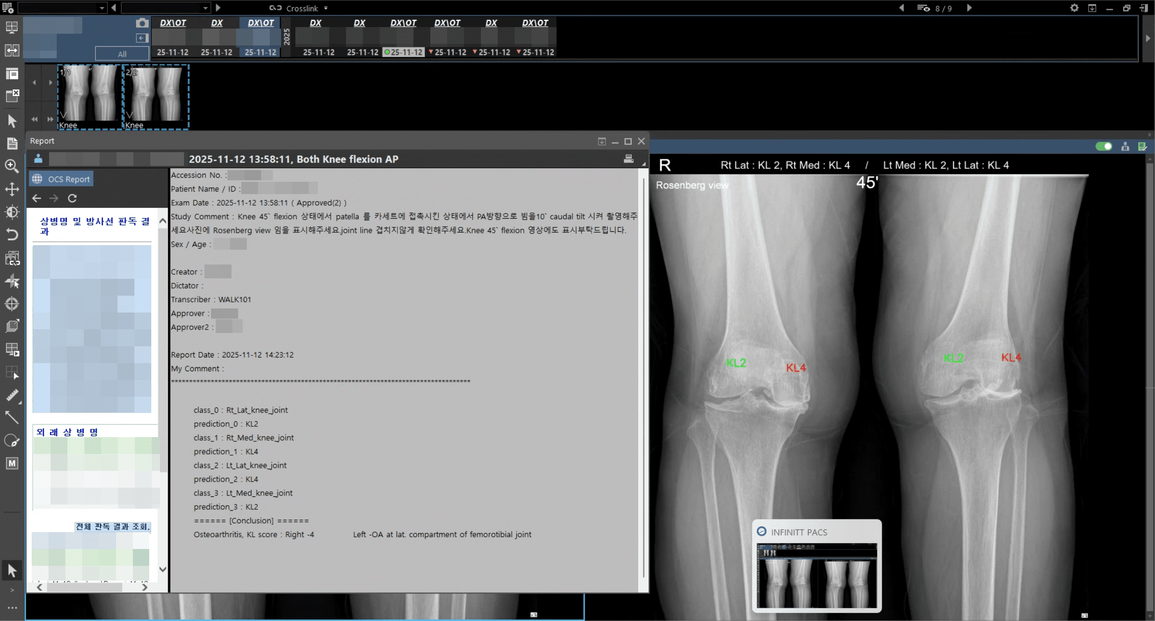Click the camera capture icon

(x=142, y=23)
